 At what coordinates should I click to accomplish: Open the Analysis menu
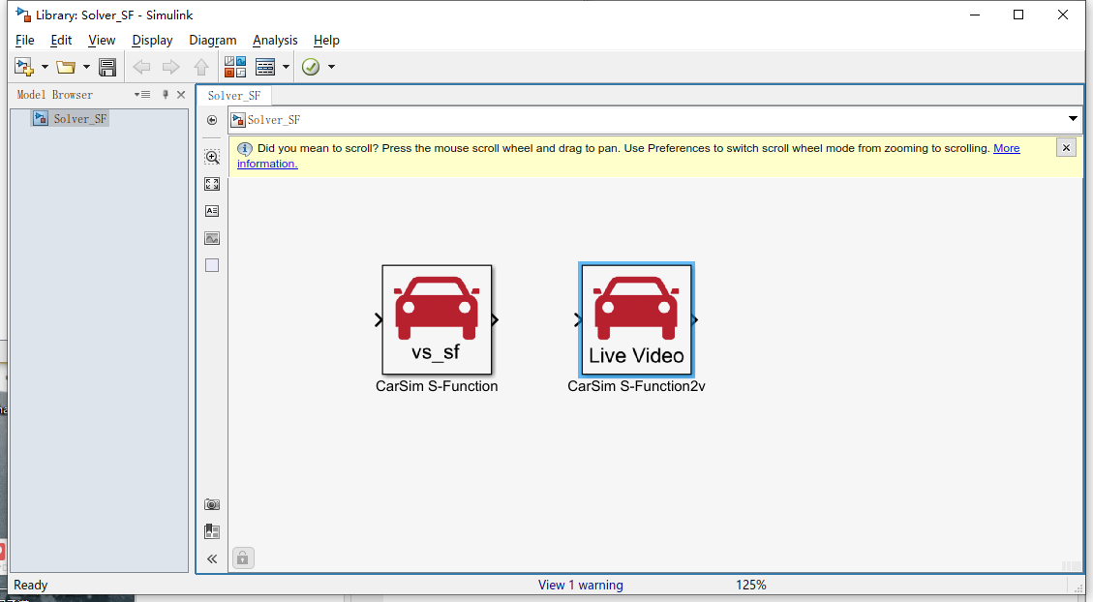click(x=275, y=41)
